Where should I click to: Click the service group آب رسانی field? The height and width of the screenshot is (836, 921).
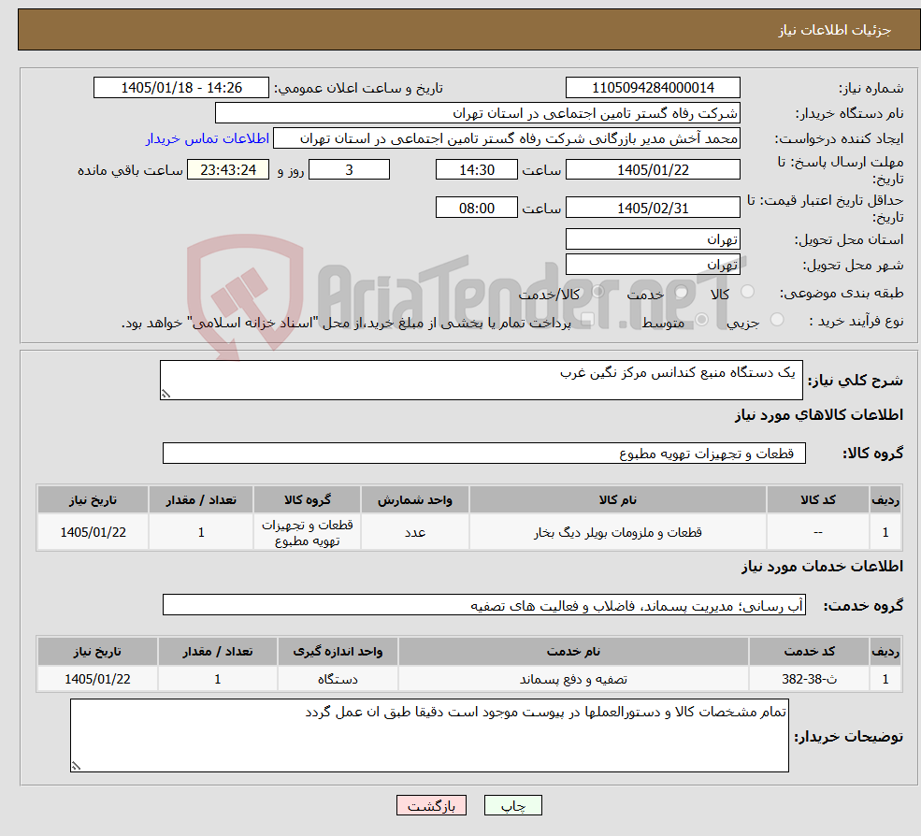(484, 604)
